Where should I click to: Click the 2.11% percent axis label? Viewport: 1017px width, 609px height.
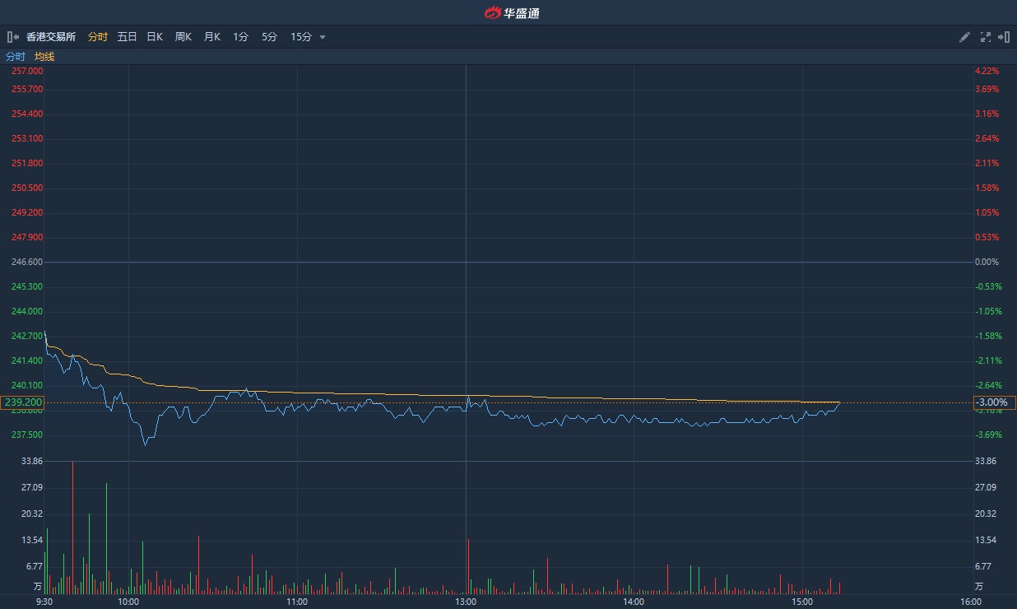coord(987,163)
